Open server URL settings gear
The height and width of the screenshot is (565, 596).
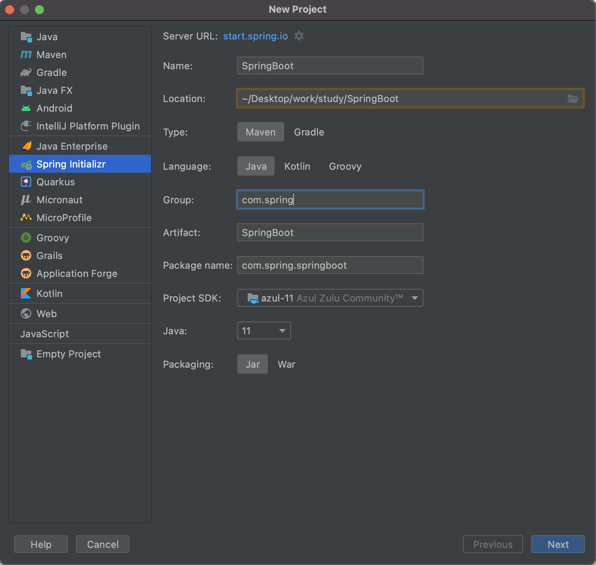click(x=299, y=36)
